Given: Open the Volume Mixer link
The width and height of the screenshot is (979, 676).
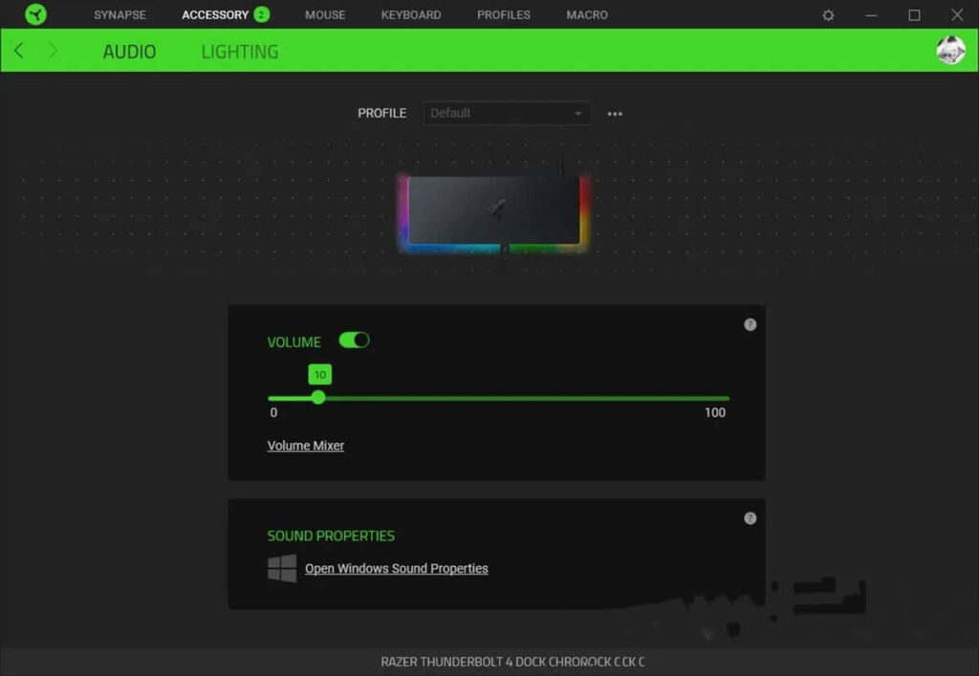Looking at the screenshot, I should tap(305, 446).
